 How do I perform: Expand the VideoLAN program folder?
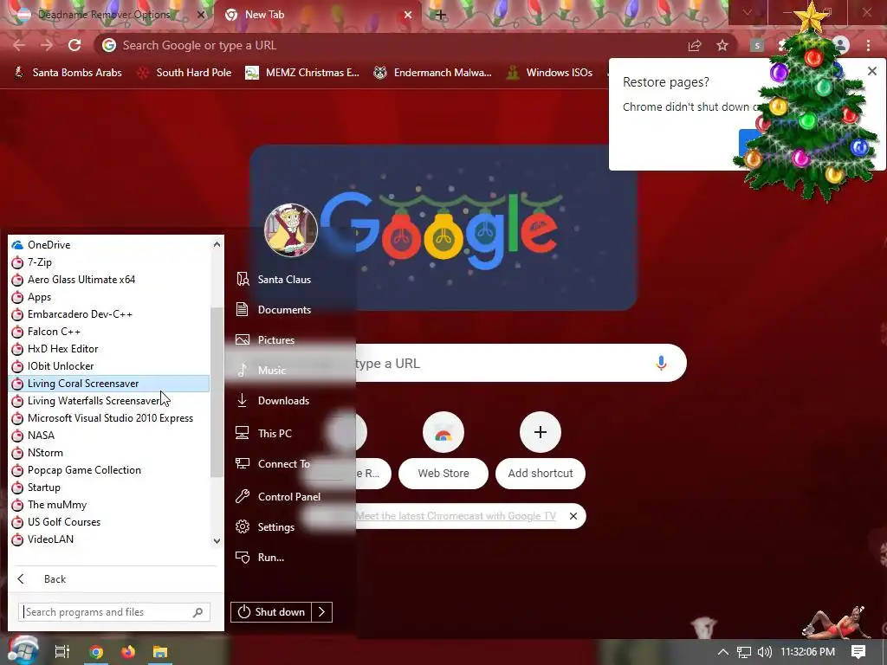109,539
